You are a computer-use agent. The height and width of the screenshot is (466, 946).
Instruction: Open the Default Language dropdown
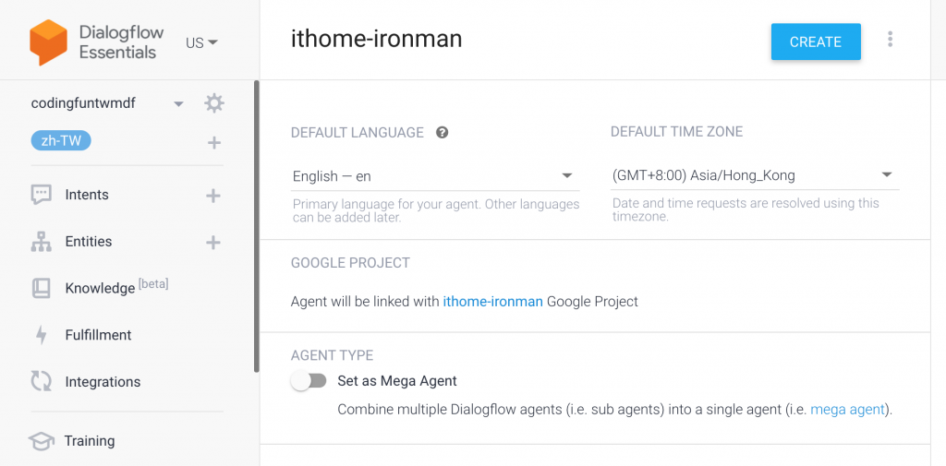tap(434, 176)
